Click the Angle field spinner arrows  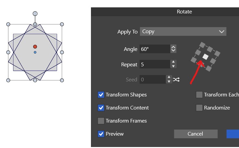(173, 49)
